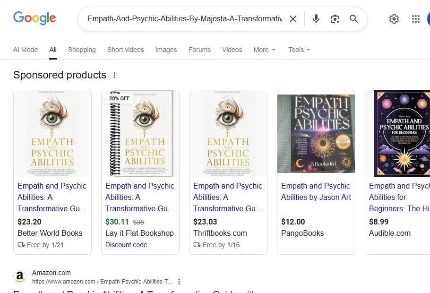Click the Google logo to go home
This screenshot has width=430, height=293.
(x=34, y=18)
